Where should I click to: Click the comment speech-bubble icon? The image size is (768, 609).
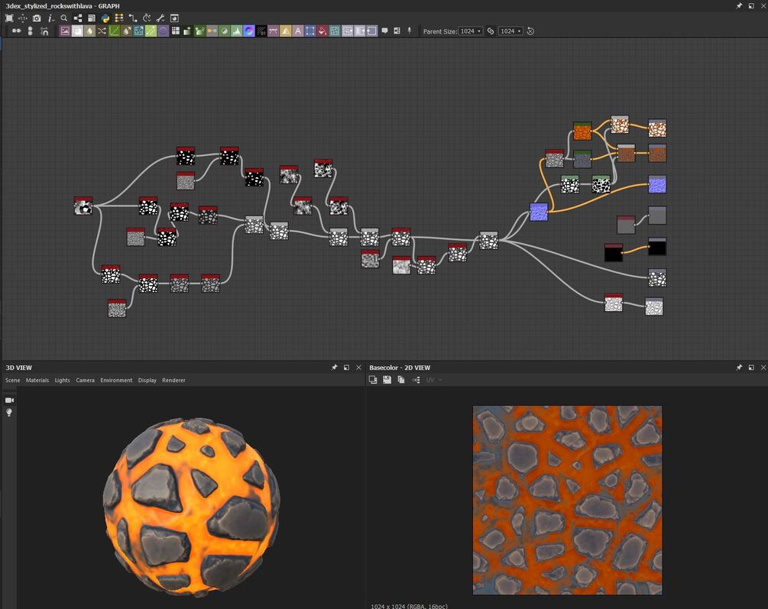pos(385,31)
